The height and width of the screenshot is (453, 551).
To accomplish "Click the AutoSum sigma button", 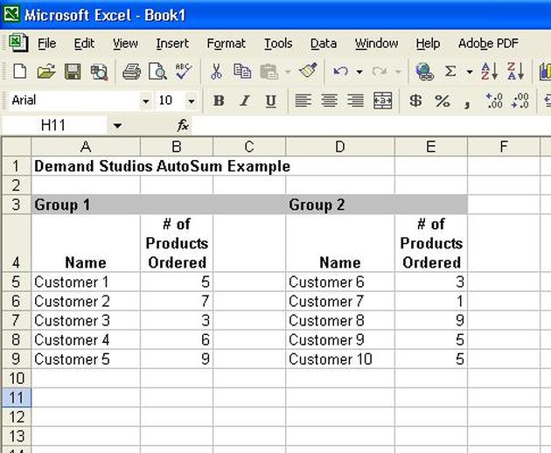I will click(x=450, y=72).
